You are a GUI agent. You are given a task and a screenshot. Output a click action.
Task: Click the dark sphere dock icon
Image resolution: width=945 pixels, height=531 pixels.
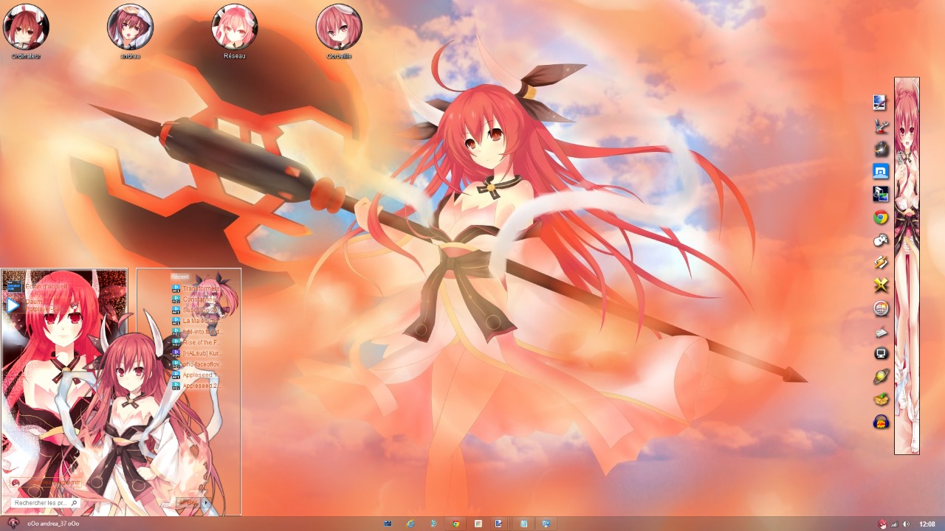click(881, 148)
